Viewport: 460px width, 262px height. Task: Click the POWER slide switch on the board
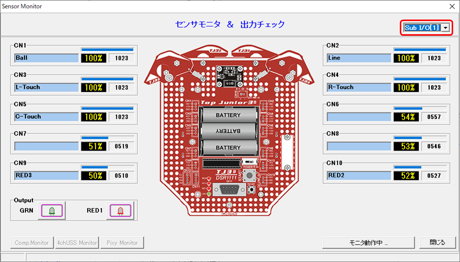250,162
